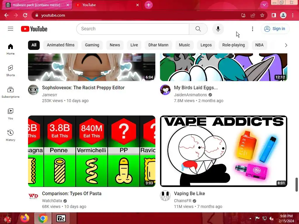Open the Chrome profile avatar
Screen dimensions: 299x224
tap(283, 15)
